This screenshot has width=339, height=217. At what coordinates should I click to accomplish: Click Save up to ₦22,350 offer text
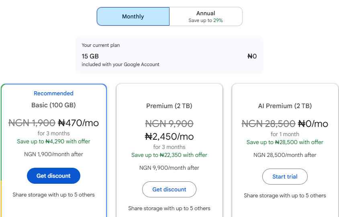[x=169, y=155]
